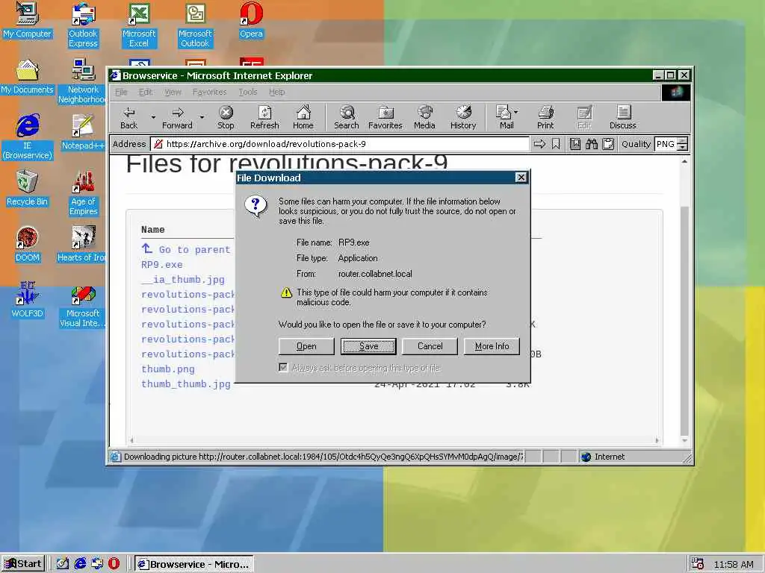
Task: Click the clipboard paste icon
Action: point(608,144)
